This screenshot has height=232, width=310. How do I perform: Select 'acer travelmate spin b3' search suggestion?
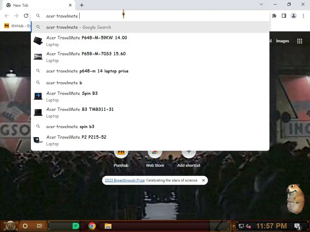150,127
